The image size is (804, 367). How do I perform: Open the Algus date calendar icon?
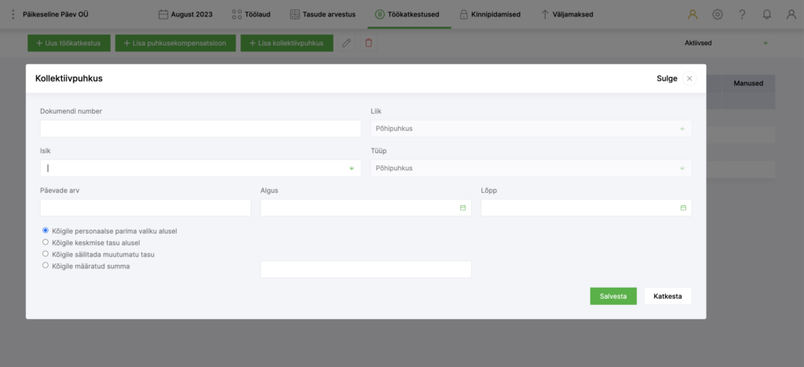462,208
